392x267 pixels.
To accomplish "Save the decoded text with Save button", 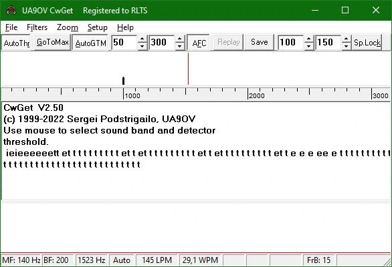I will [260, 43].
